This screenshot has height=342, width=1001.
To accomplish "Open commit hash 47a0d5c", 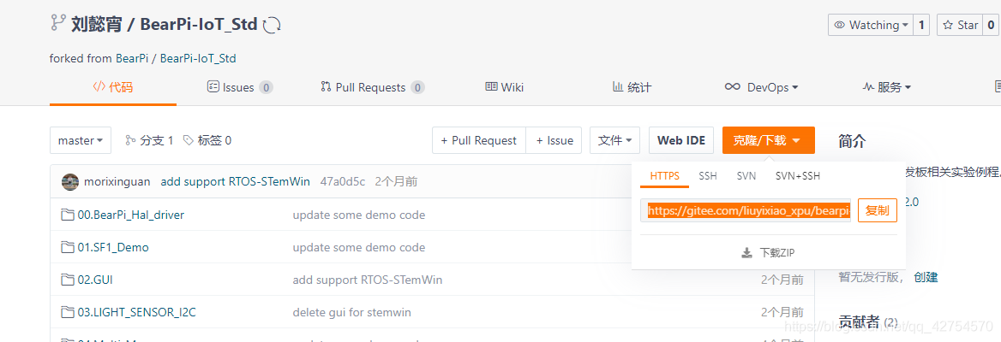I will (x=343, y=181).
